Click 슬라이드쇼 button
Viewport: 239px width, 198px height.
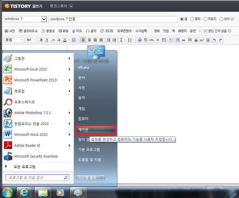28,31
